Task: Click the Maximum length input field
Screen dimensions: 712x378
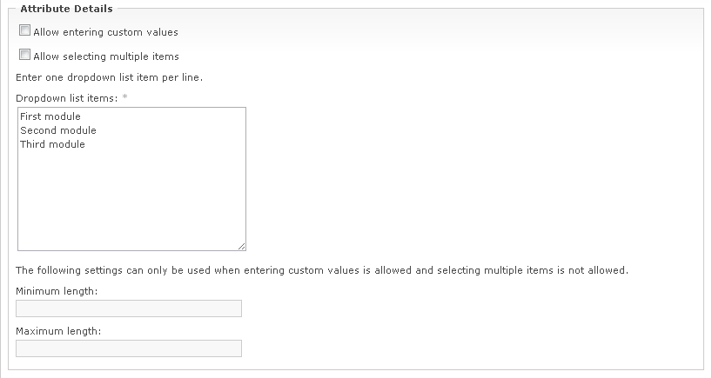Action: [129, 348]
